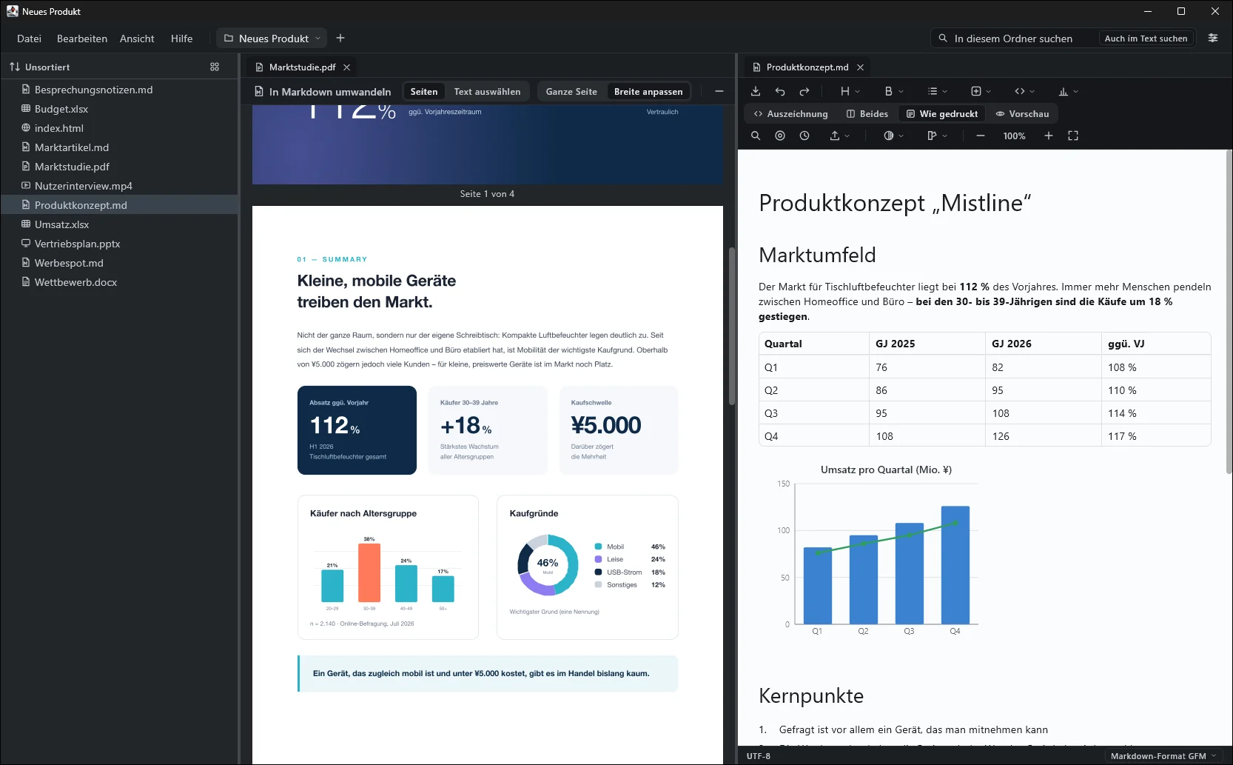The width and height of the screenshot is (1233, 765).
Task: Close the Produktkonzept.md tab
Action: (860, 67)
